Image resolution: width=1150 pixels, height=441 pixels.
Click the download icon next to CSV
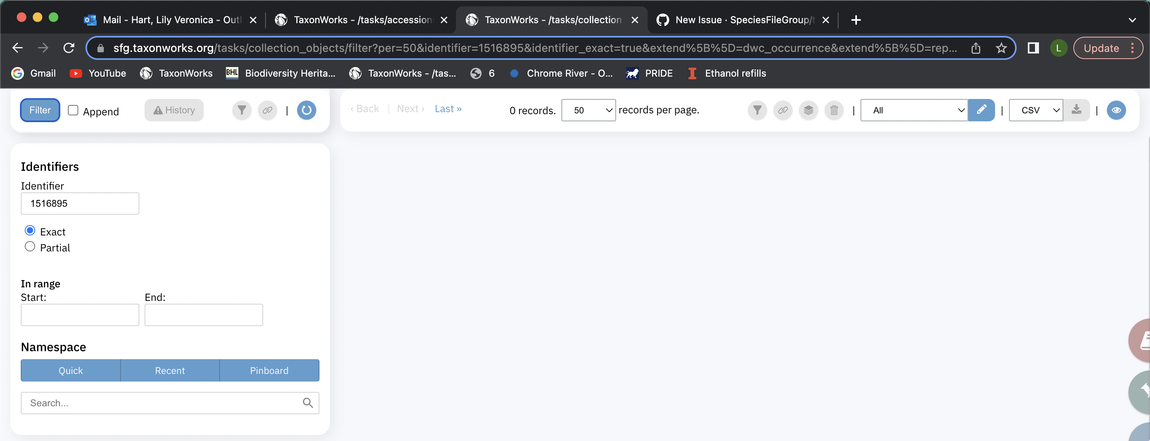[x=1077, y=110]
